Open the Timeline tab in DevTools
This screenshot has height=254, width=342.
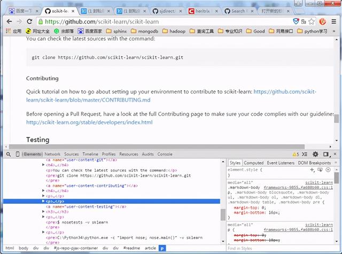(90, 154)
